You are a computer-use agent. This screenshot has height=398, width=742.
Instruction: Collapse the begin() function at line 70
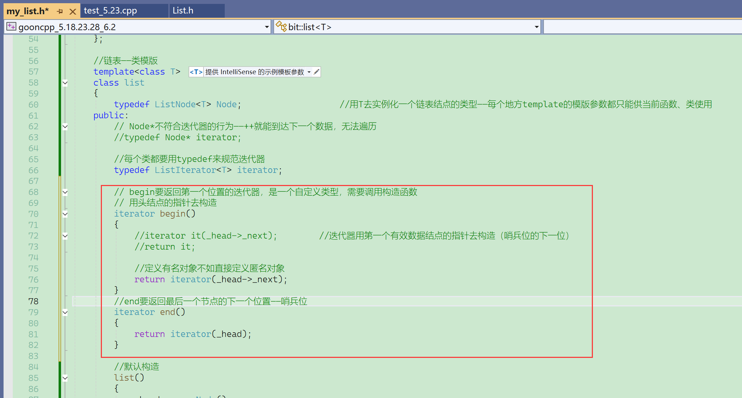[65, 214]
